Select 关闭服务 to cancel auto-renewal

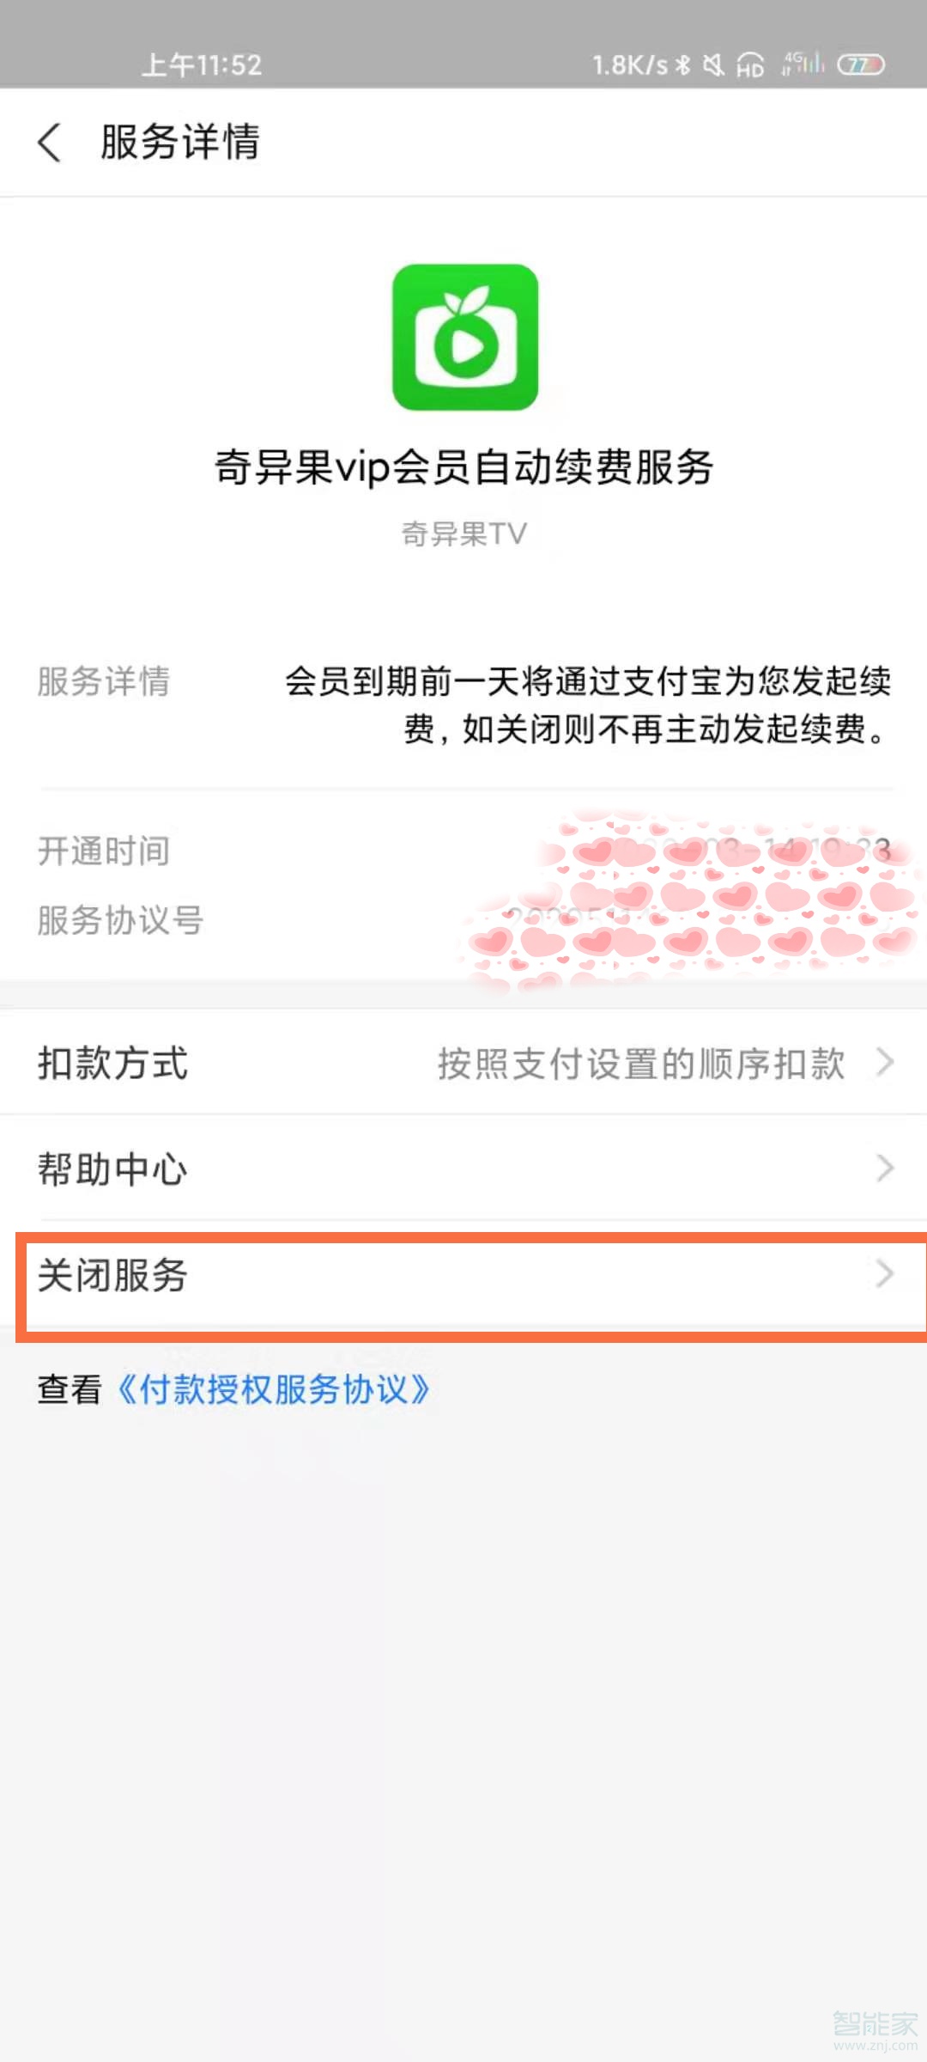point(113,1275)
